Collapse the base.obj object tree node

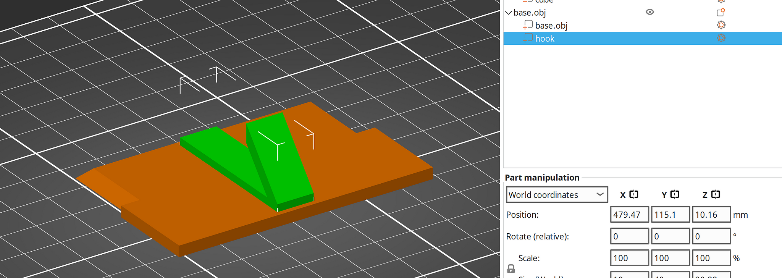coord(508,13)
